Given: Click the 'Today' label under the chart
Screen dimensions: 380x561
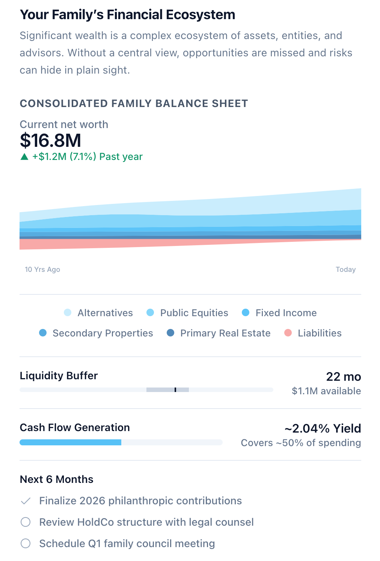Looking at the screenshot, I should pyautogui.click(x=346, y=269).
